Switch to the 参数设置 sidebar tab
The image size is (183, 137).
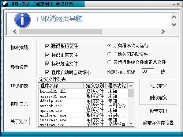coord(19,67)
